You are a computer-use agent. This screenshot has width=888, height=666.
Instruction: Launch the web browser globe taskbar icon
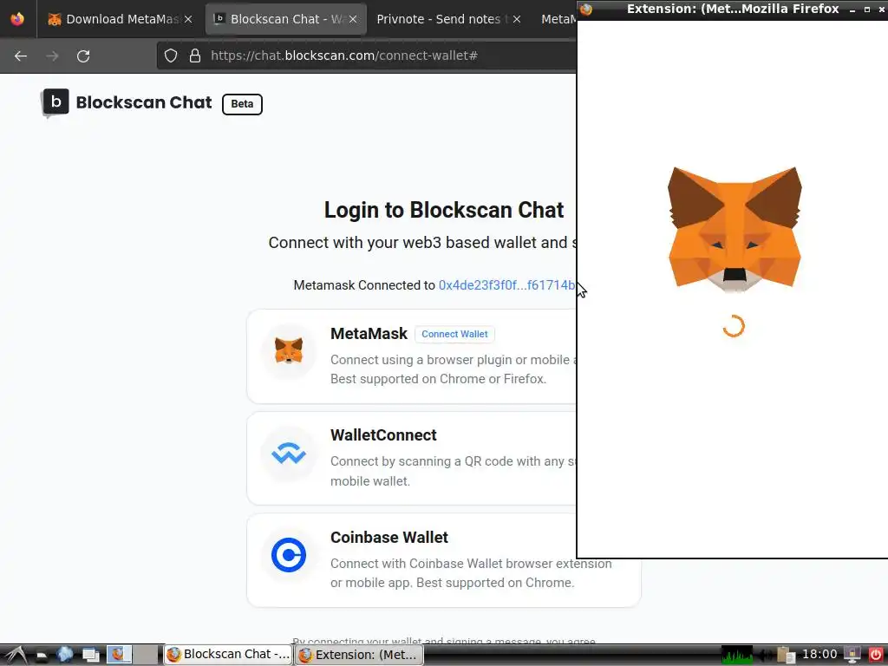64,655
